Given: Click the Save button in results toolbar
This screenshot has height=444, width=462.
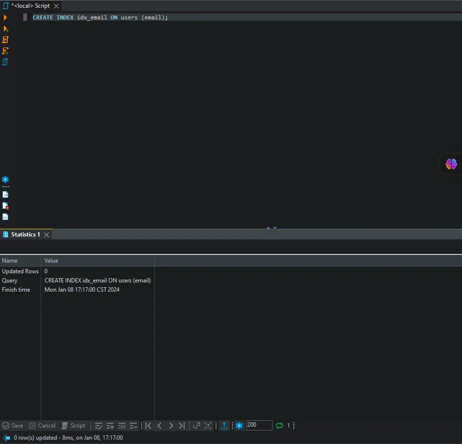Looking at the screenshot, I should pos(13,426).
